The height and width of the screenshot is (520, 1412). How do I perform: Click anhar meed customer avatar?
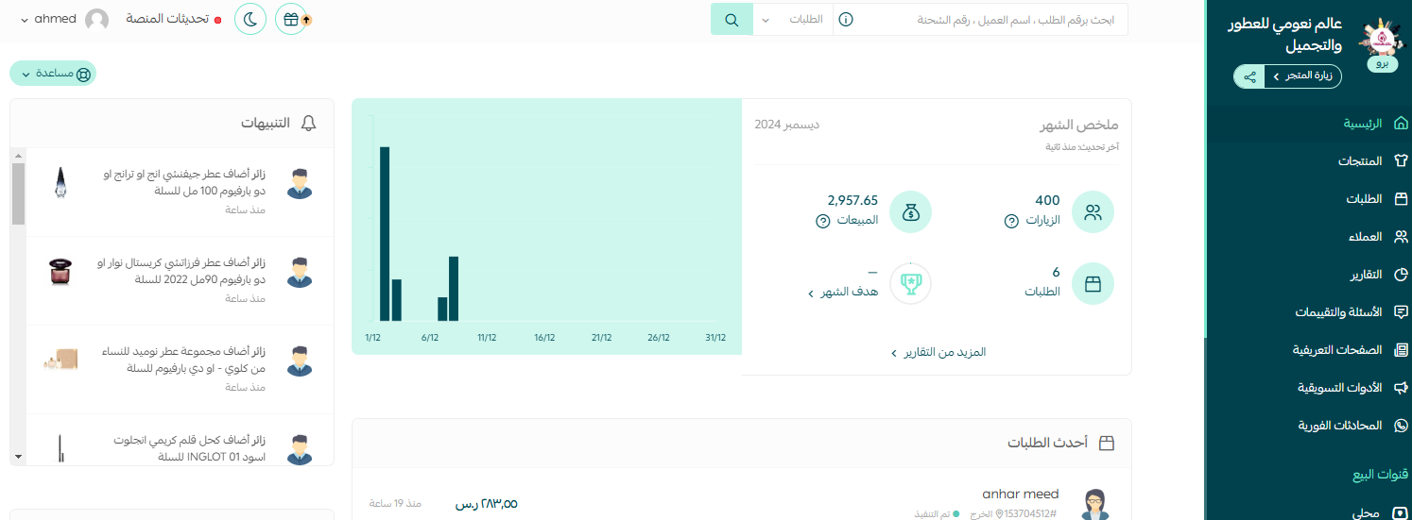point(1094,504)
